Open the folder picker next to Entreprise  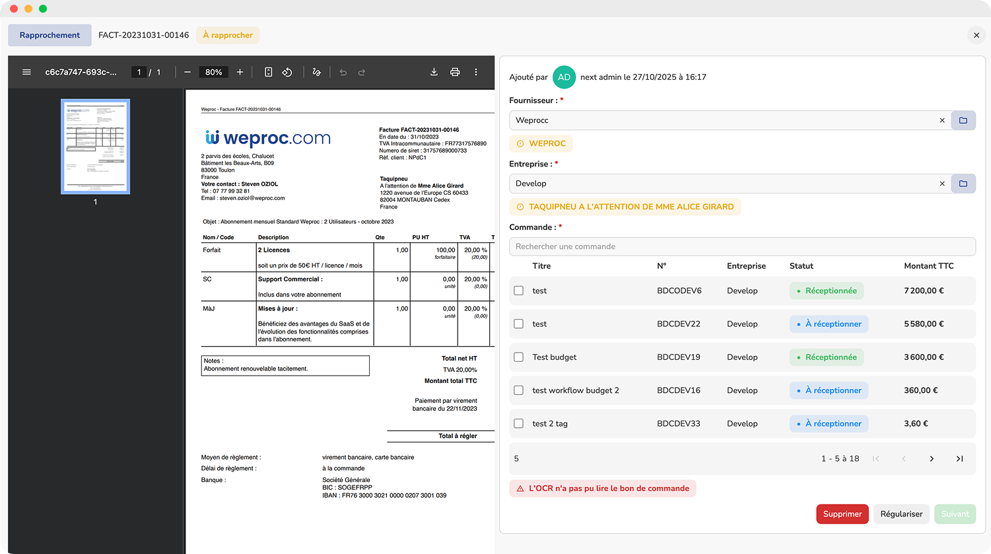tap(963, 184)
